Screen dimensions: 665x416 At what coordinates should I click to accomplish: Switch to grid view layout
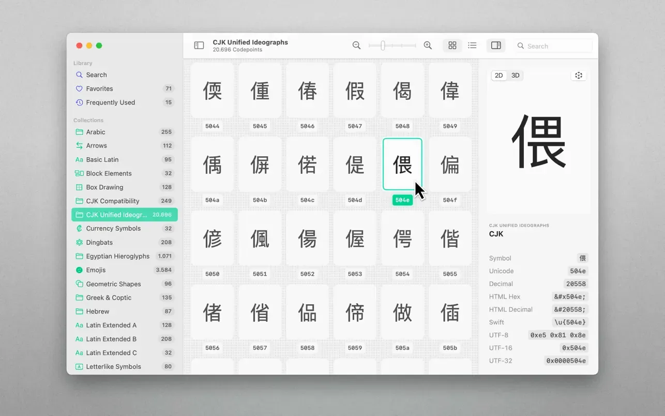pos(452,45)
